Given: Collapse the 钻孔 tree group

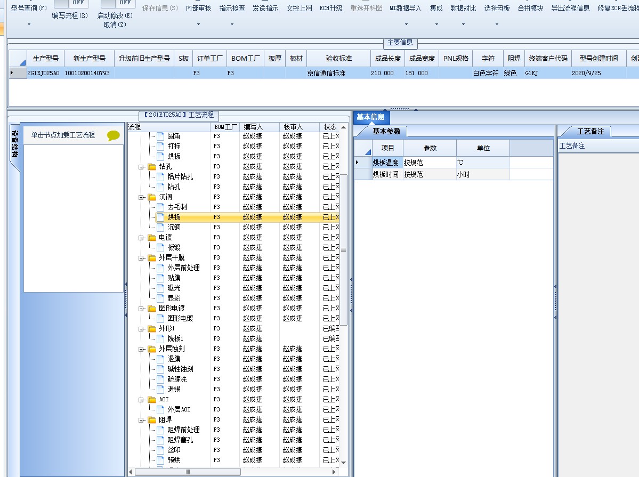Looking at the screenshot, I should 141,167.
